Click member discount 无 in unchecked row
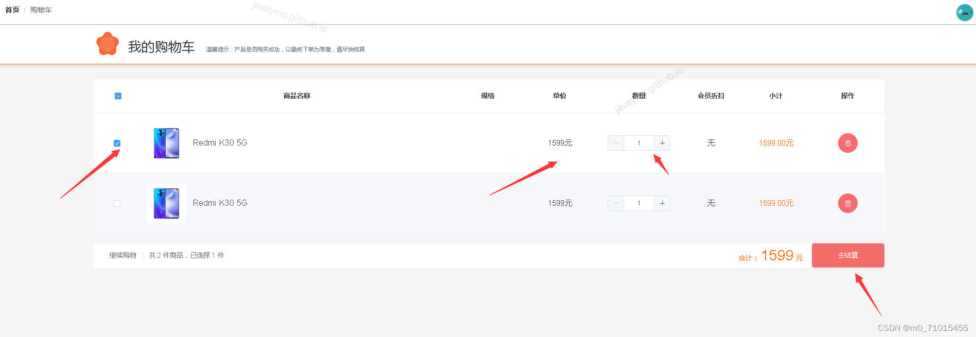976x337 pixels. [x=711, y=203]
